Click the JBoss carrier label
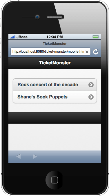 (x=22, y=37)
